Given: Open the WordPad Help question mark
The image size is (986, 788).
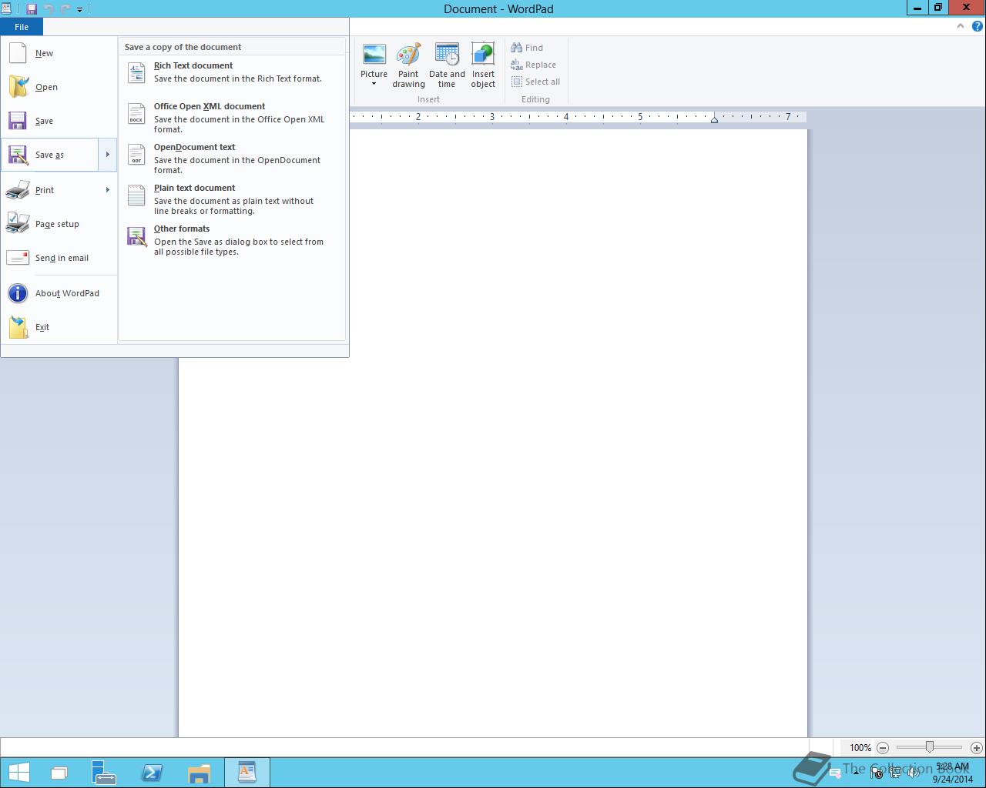Looking at the screenshot, I should pos(977,26).
